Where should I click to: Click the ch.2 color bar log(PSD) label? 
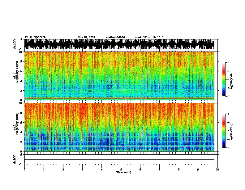(232, 132)
